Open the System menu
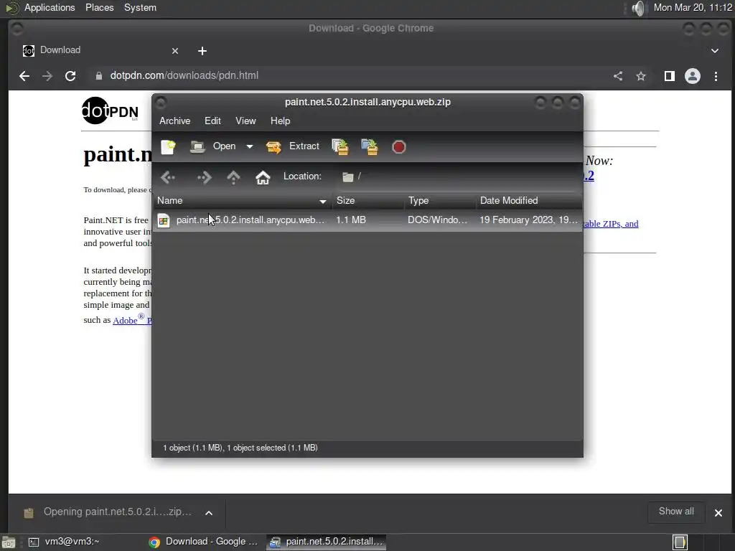Screen dimensions: 735x551 140,8
